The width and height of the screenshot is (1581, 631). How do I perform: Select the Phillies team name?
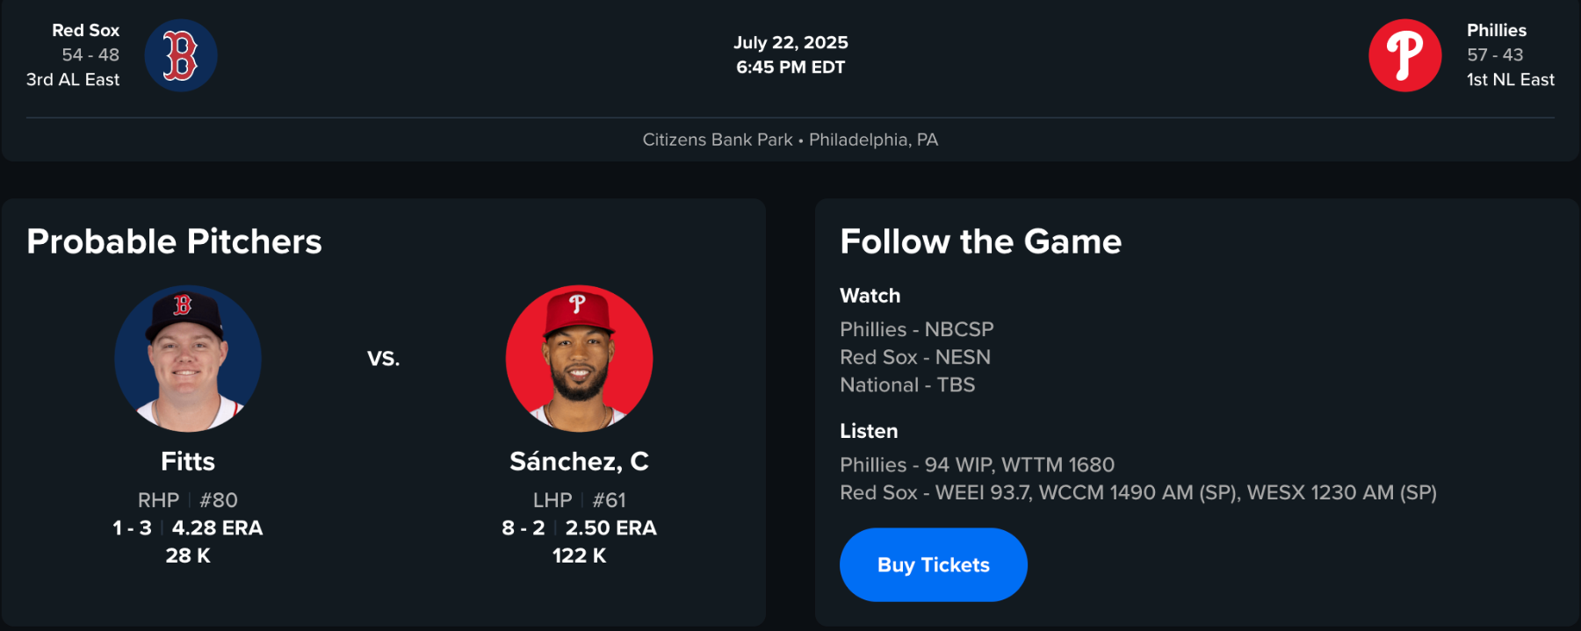click(1496, 30)
